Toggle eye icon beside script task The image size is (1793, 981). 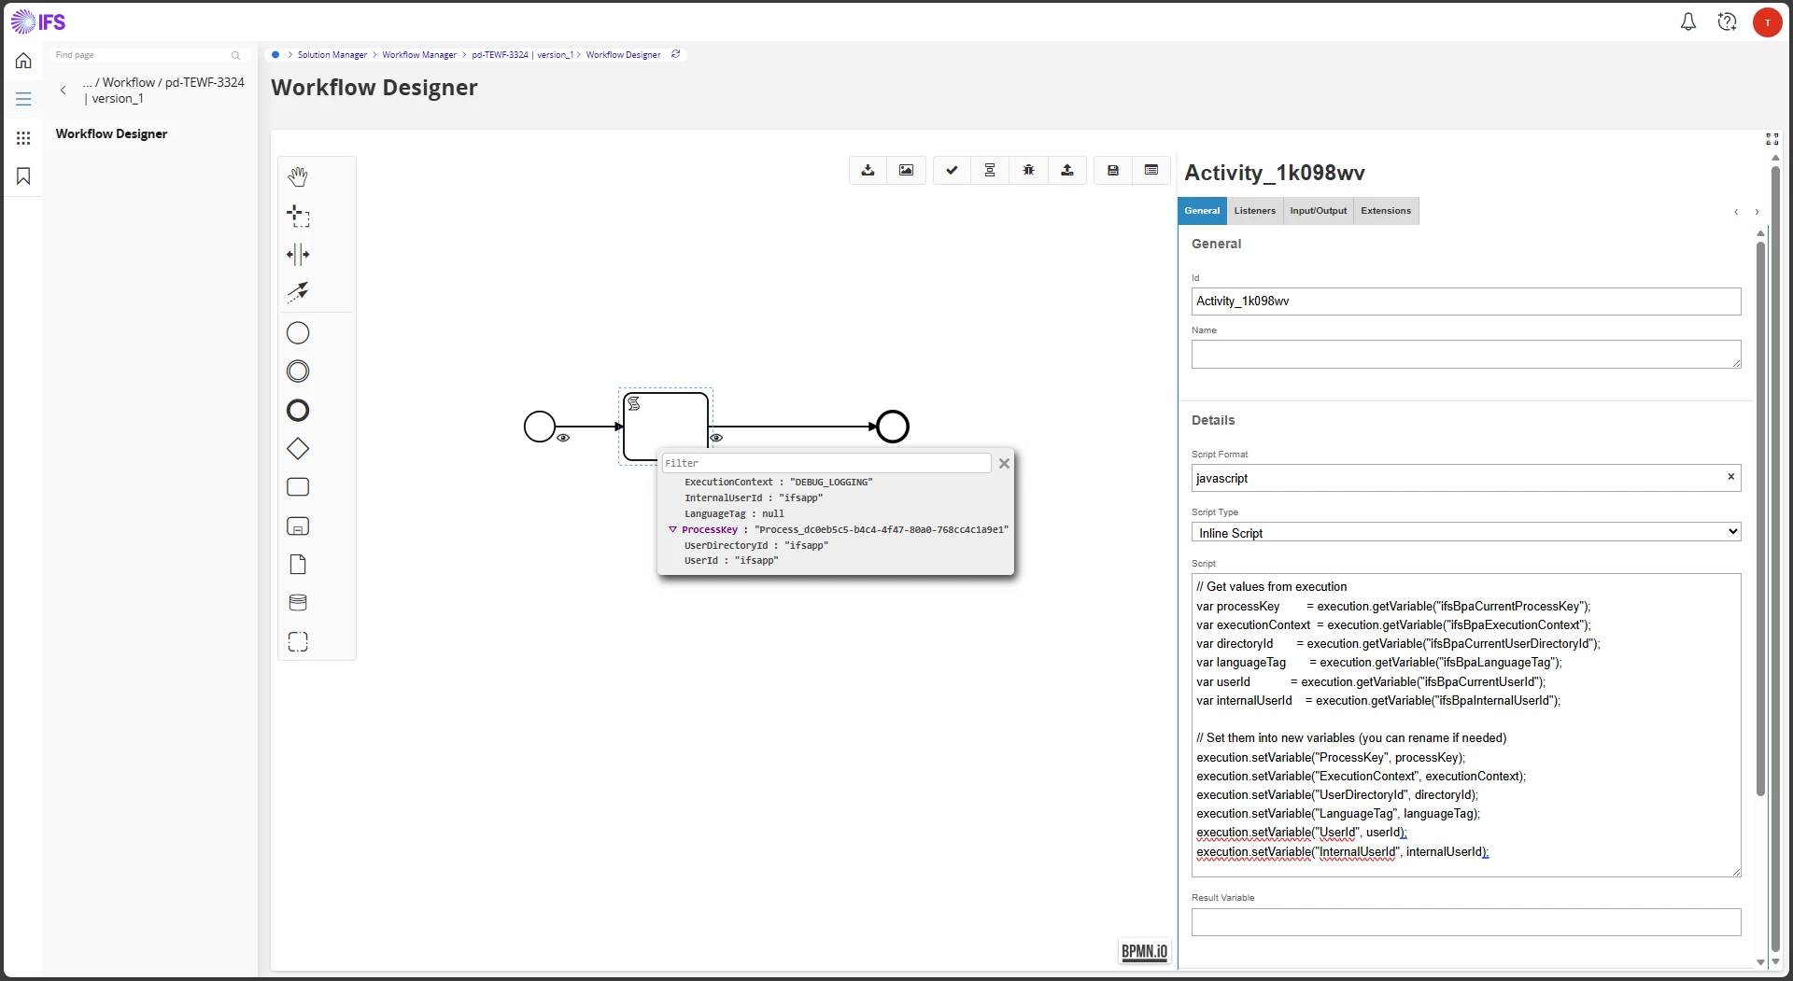coord(716,438)
